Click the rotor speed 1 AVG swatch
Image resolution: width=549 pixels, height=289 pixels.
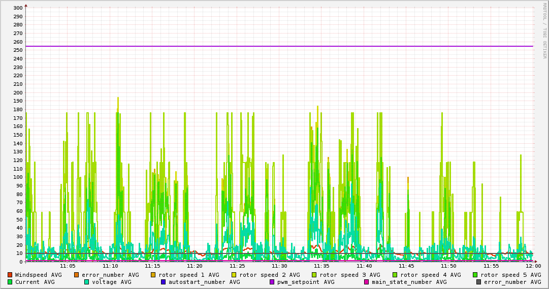click(153, 275)
